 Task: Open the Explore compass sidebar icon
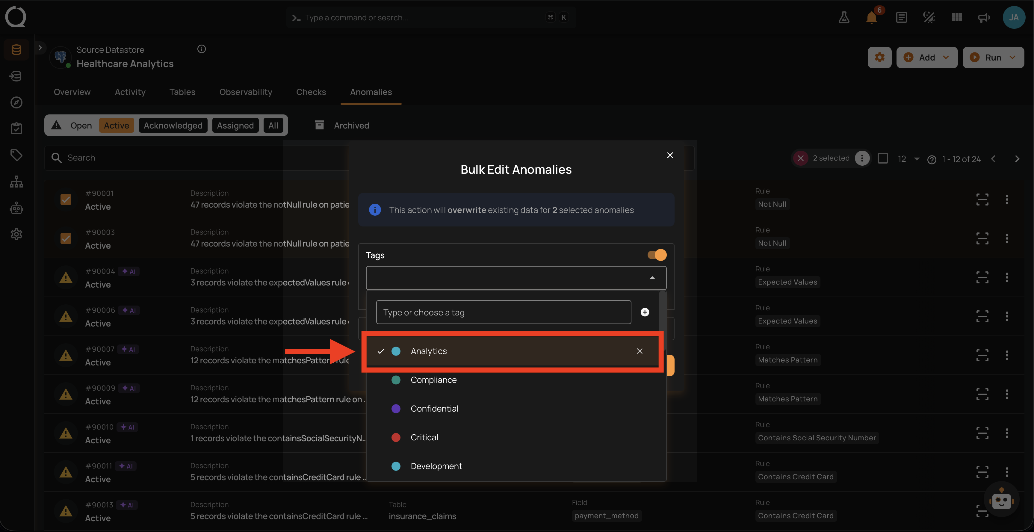click(16, 102)
